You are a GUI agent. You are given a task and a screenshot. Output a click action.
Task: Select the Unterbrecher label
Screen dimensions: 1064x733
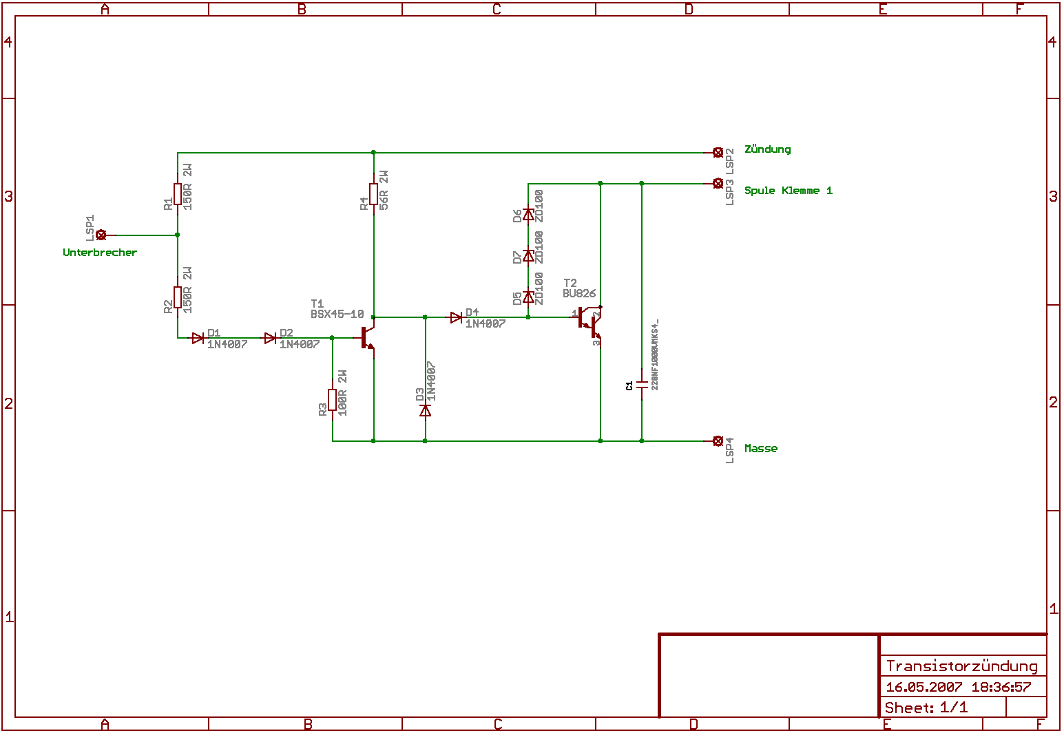100,253
